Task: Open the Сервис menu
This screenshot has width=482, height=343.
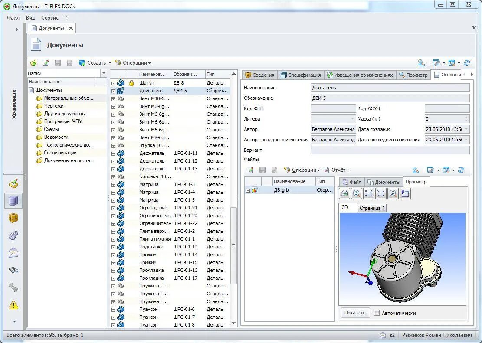Action: (50, 18)
